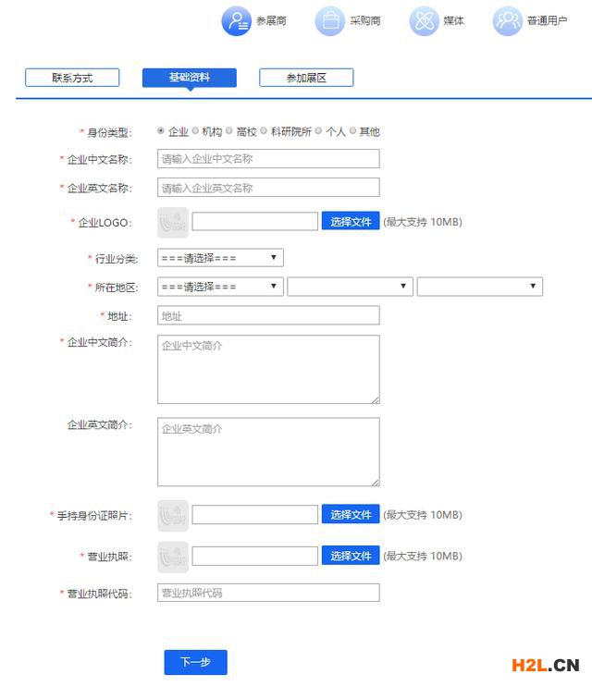
Task: Click the 媒体 label text
Action: 453,20
